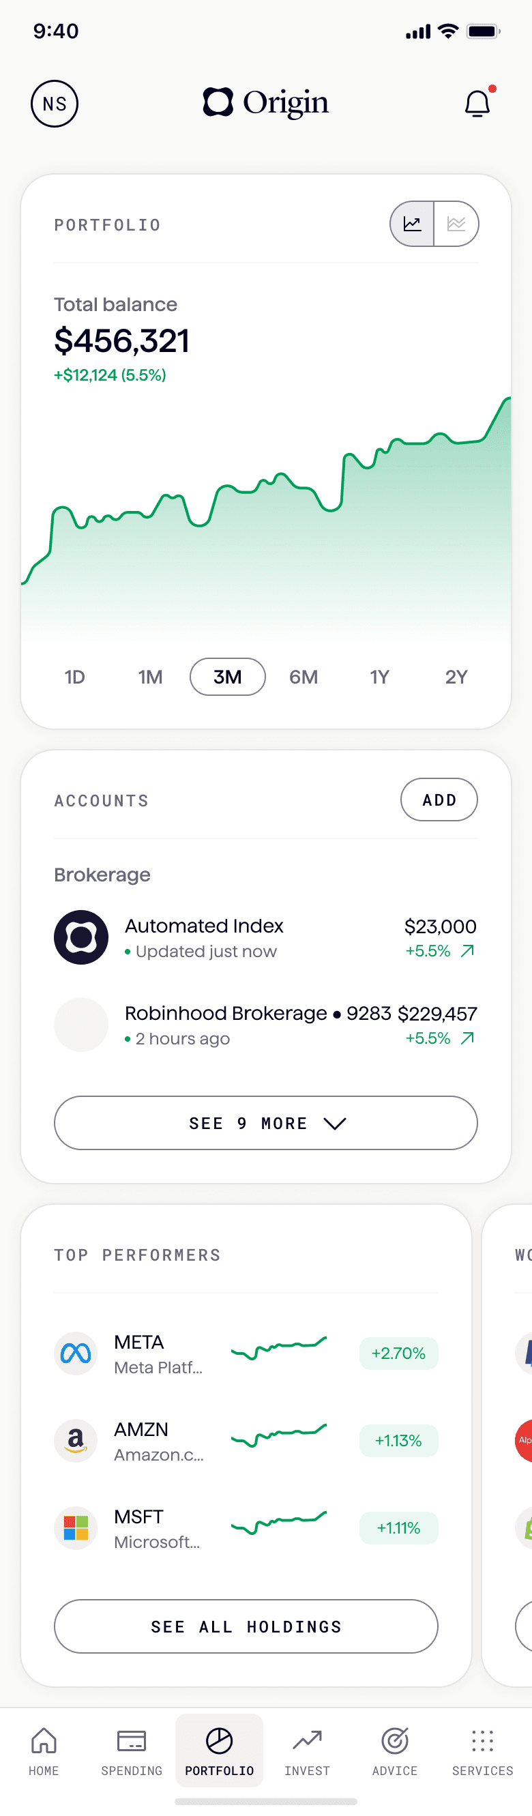Open the Automated Index account
This screenshot has height=1816, width=532.
pos(265,937)
